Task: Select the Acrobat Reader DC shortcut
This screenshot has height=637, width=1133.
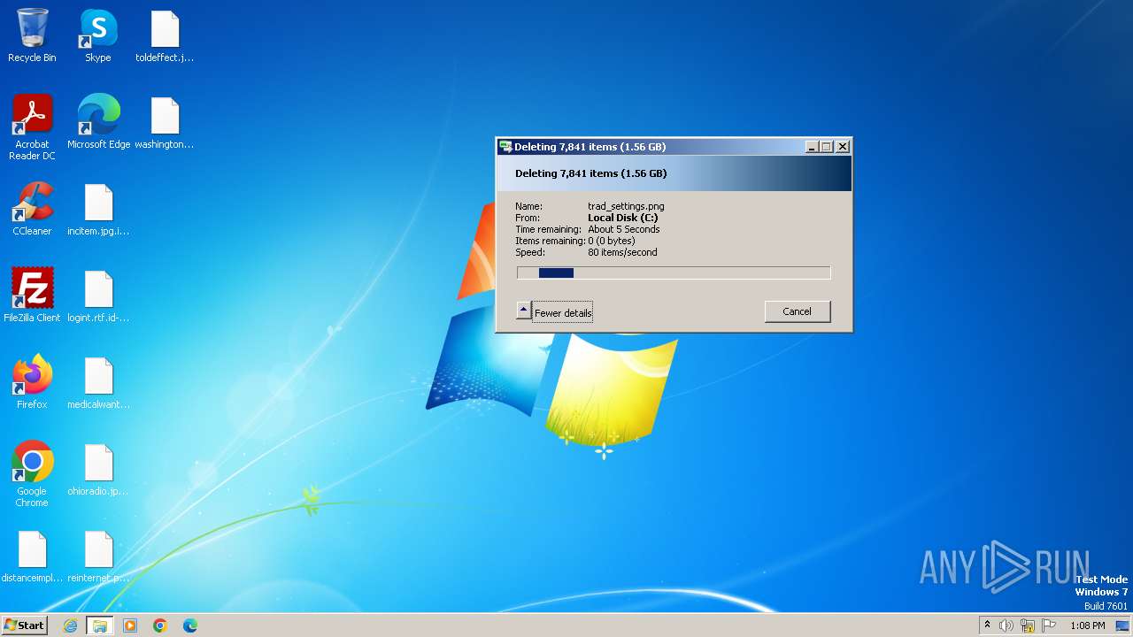Action: [x=32, y=127]
